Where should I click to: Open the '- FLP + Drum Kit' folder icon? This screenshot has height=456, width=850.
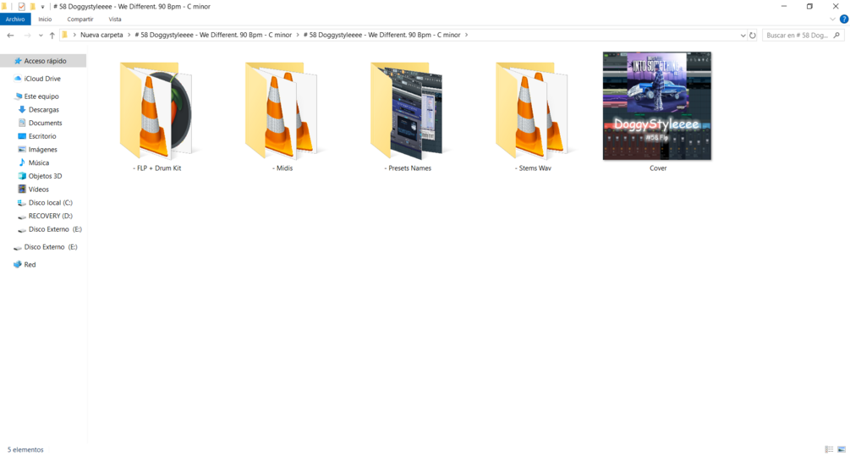[156, 111]
